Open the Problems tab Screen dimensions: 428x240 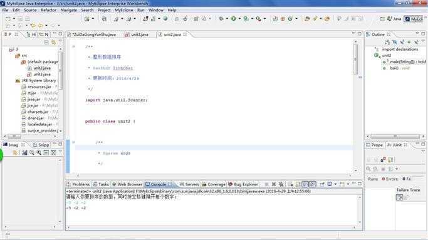(78, 184)
